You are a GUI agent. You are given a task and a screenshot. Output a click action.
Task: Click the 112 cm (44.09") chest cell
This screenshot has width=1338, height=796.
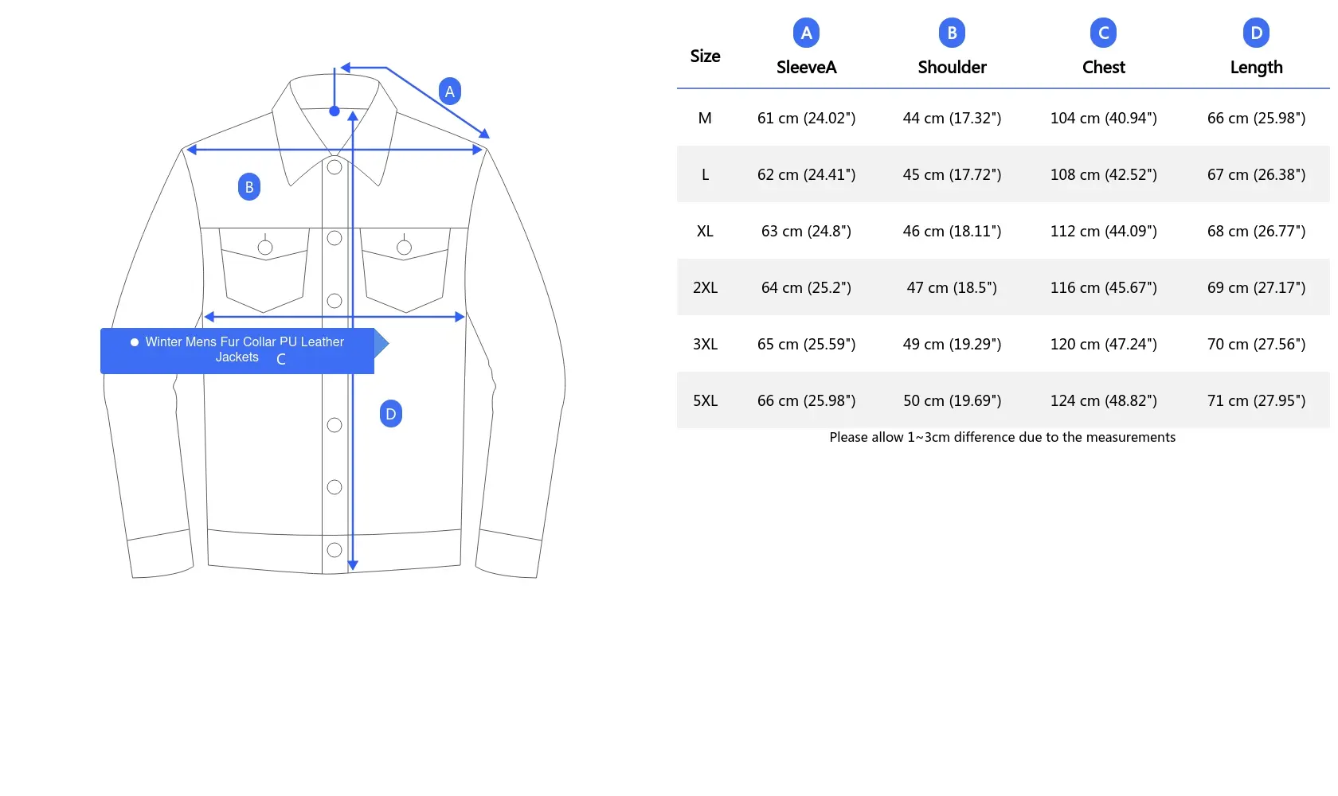(1103, 231)
